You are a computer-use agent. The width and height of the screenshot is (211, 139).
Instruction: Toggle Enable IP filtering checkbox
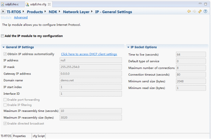(5, 105)
